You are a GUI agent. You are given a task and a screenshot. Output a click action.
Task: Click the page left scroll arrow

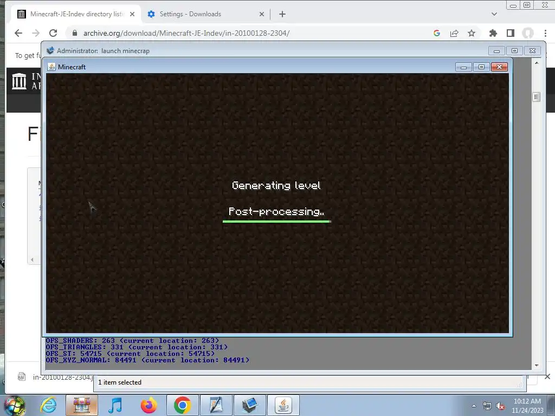(32, 260)
